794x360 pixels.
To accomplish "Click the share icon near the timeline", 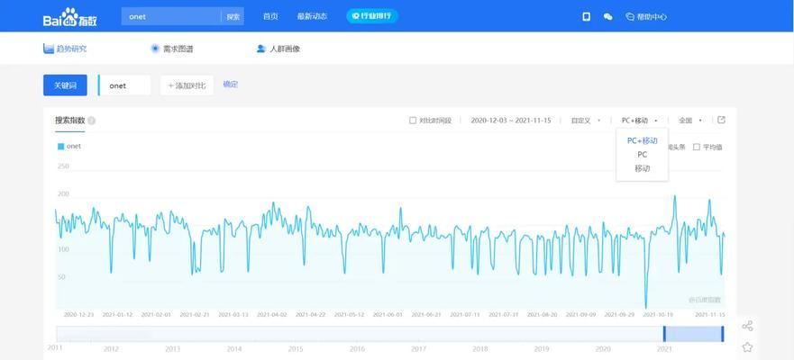I will coord(747,326).
